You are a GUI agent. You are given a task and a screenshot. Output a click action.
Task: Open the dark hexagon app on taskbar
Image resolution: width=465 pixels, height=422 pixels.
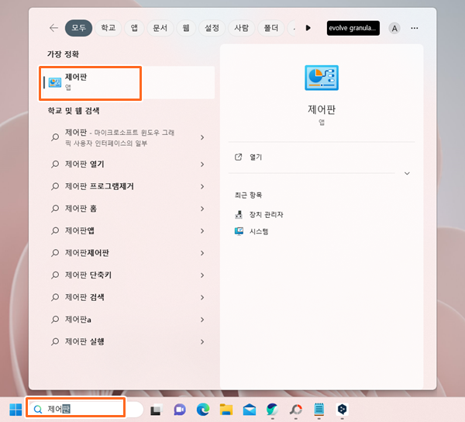(x=343, y=410)
